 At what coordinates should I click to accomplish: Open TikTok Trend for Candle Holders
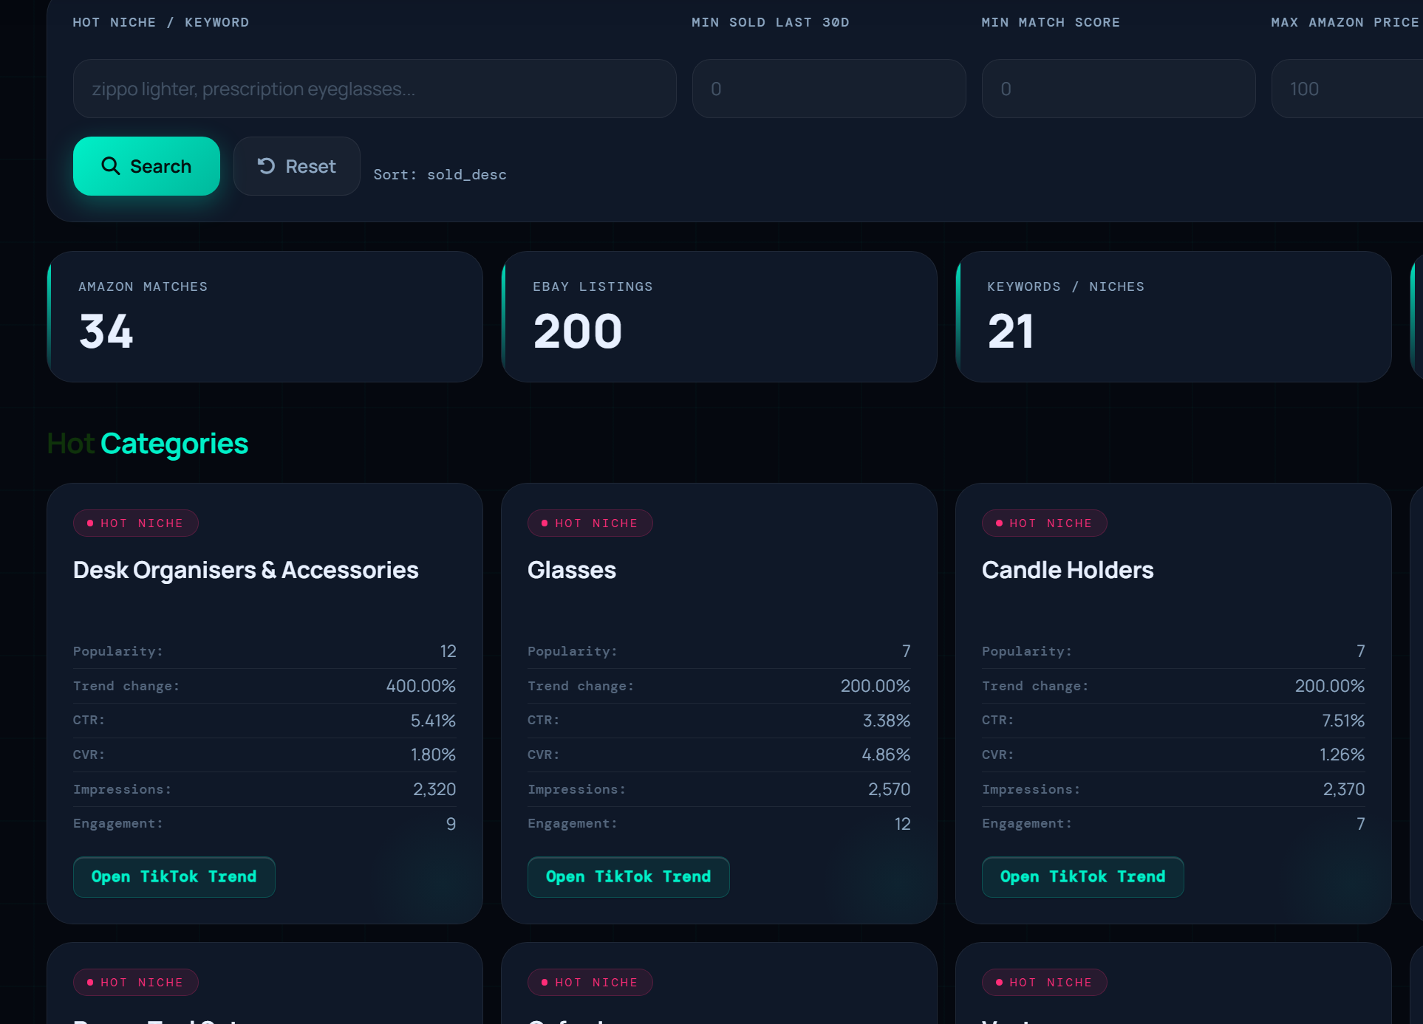[1082, 877]
